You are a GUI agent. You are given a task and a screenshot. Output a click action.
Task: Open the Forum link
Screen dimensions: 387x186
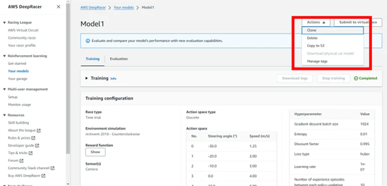point(14,160)
